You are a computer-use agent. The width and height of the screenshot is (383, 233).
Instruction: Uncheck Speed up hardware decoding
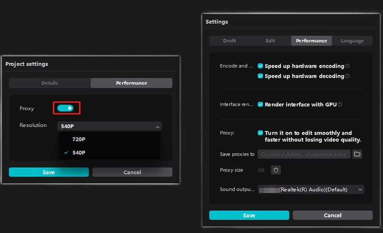tap(260, 76)
